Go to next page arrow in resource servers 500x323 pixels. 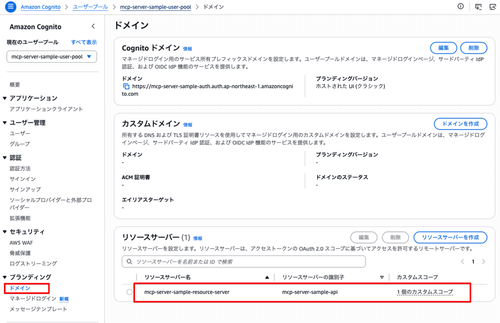point(484,261)
